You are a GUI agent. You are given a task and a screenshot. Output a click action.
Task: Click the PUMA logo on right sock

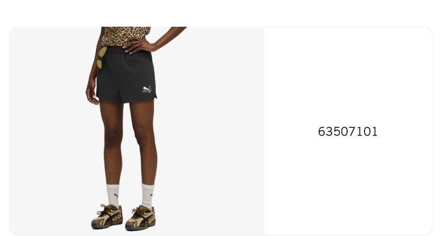coord(152,195)
